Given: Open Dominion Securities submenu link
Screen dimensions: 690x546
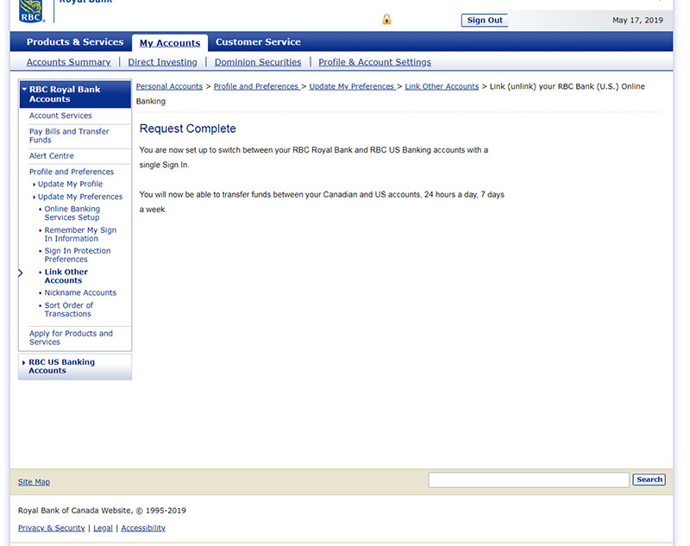Looking at the screenshot, I should pos(258,62).
